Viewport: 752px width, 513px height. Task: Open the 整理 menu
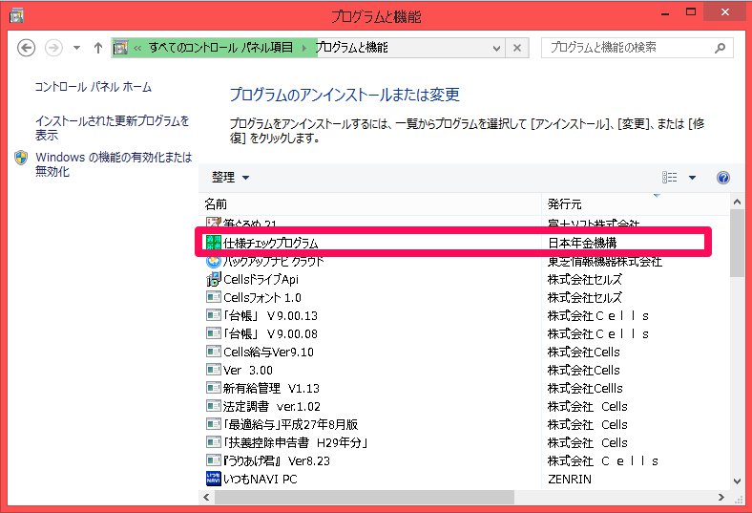(x=231, y=177)
